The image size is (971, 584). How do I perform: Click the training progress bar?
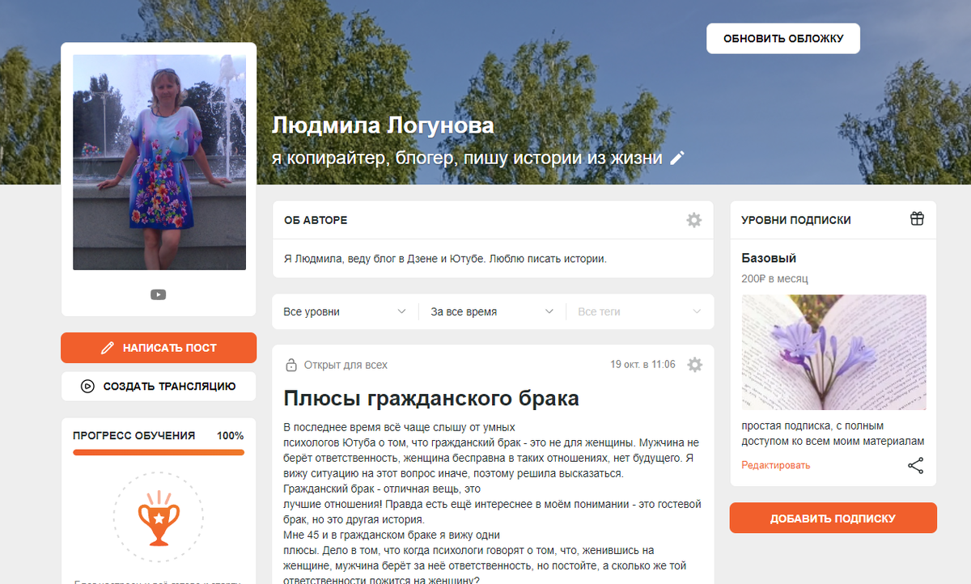(159, 452)
